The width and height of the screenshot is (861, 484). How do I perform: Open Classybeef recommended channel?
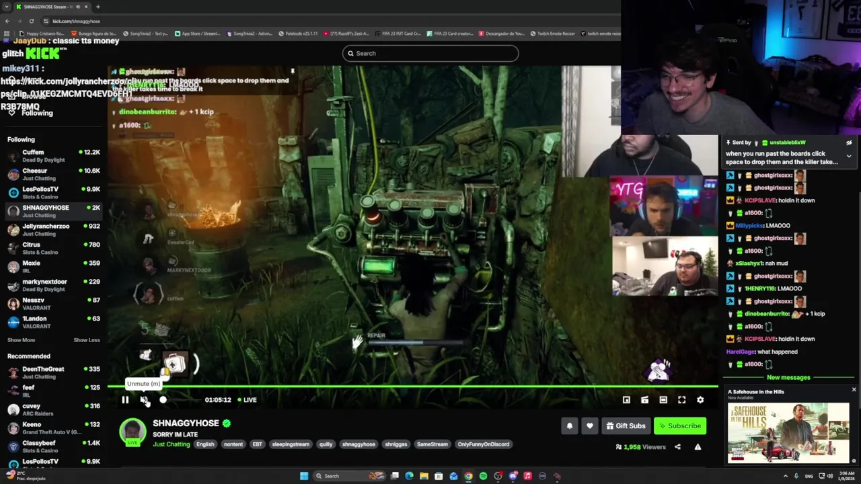(x=54, y=447)
